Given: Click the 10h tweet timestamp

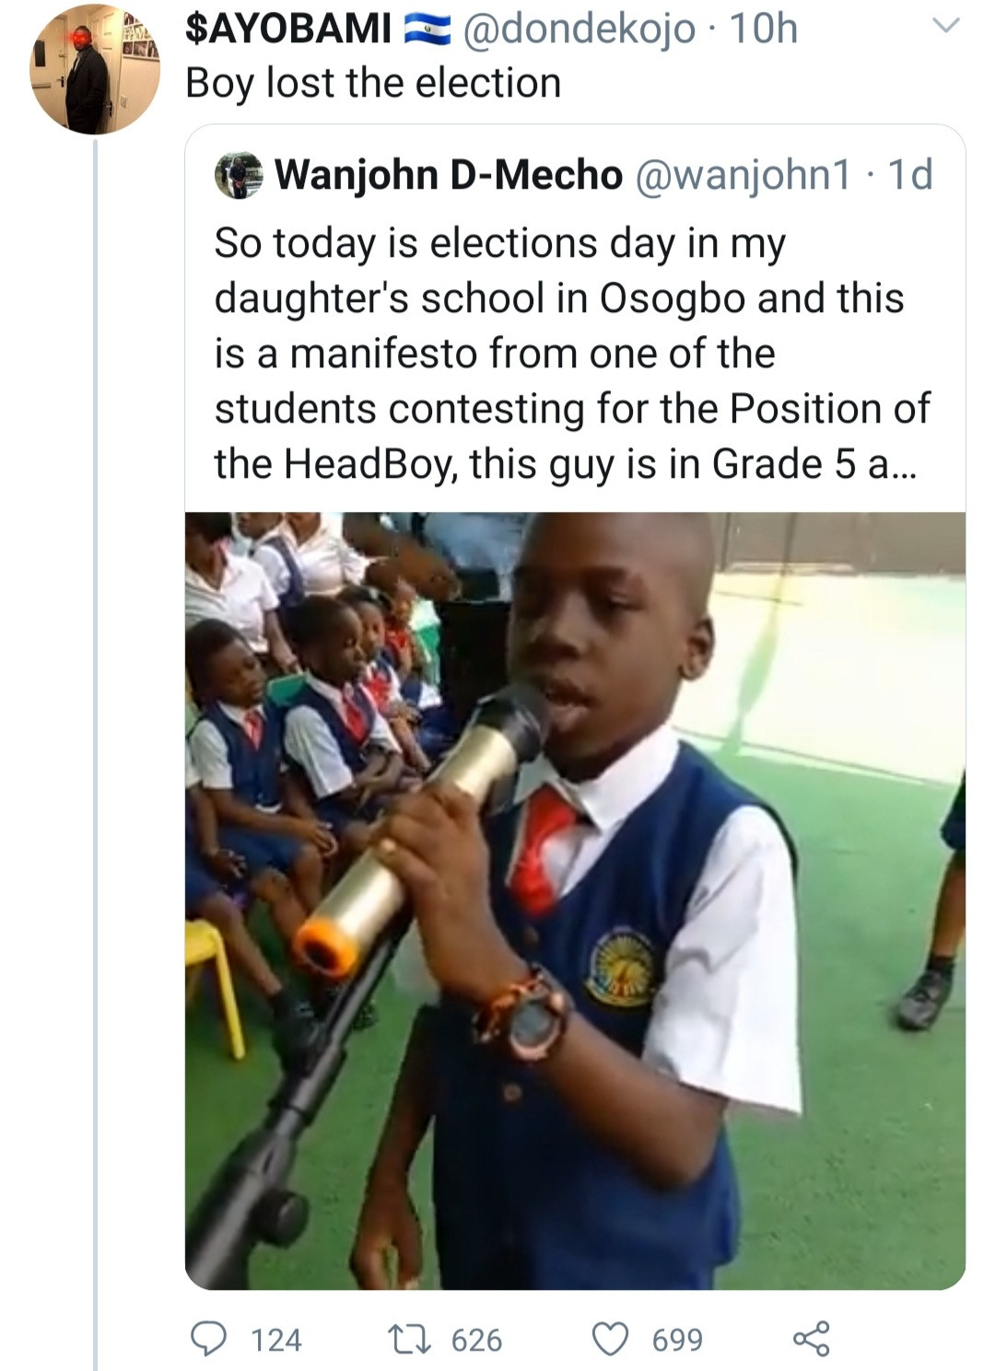Looking at the screenshot, I should click(x=764, y=29).
